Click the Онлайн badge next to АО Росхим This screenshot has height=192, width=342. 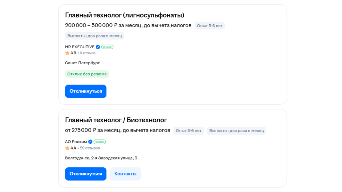pyautogui.click(x=100, y=142)
